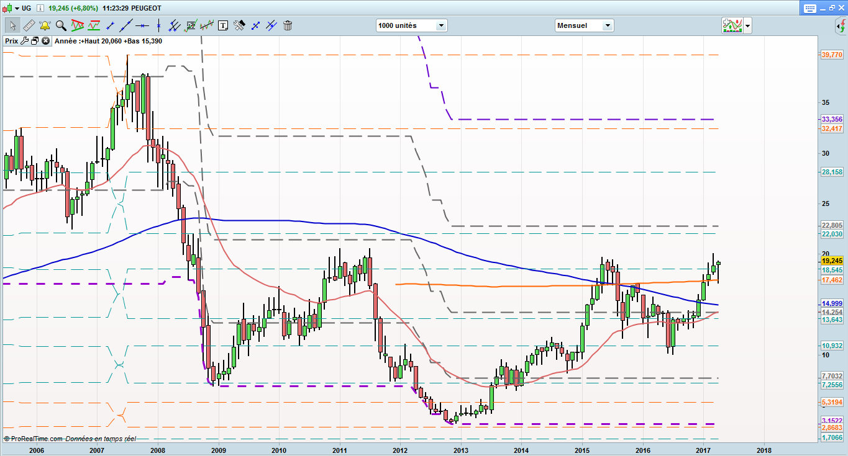Select the blue crossed segment tool

point(255,25)
